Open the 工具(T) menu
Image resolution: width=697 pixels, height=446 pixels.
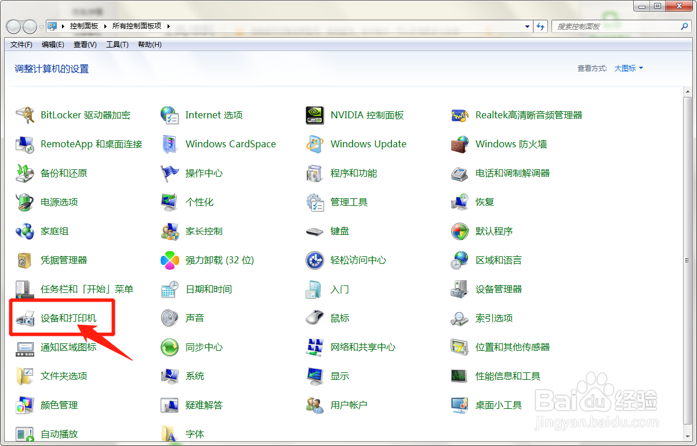point(117,45)
